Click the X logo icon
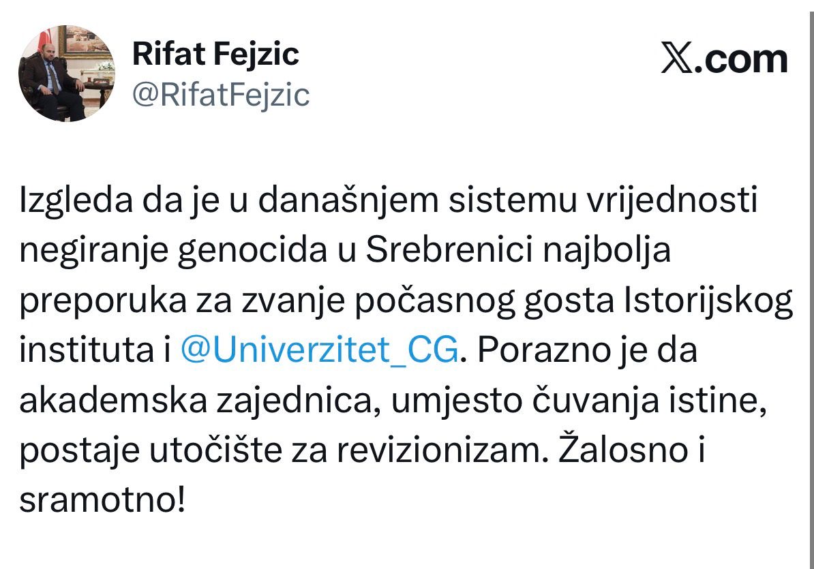 coord(678,60)
